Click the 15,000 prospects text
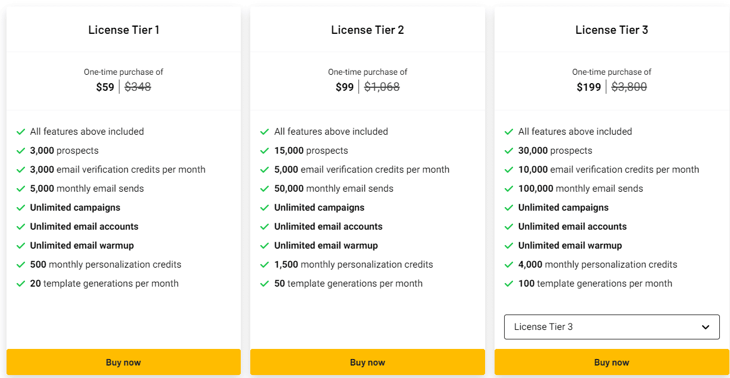Image resolution: width=730 pixels, height=378 pixels. coord(311,151)
